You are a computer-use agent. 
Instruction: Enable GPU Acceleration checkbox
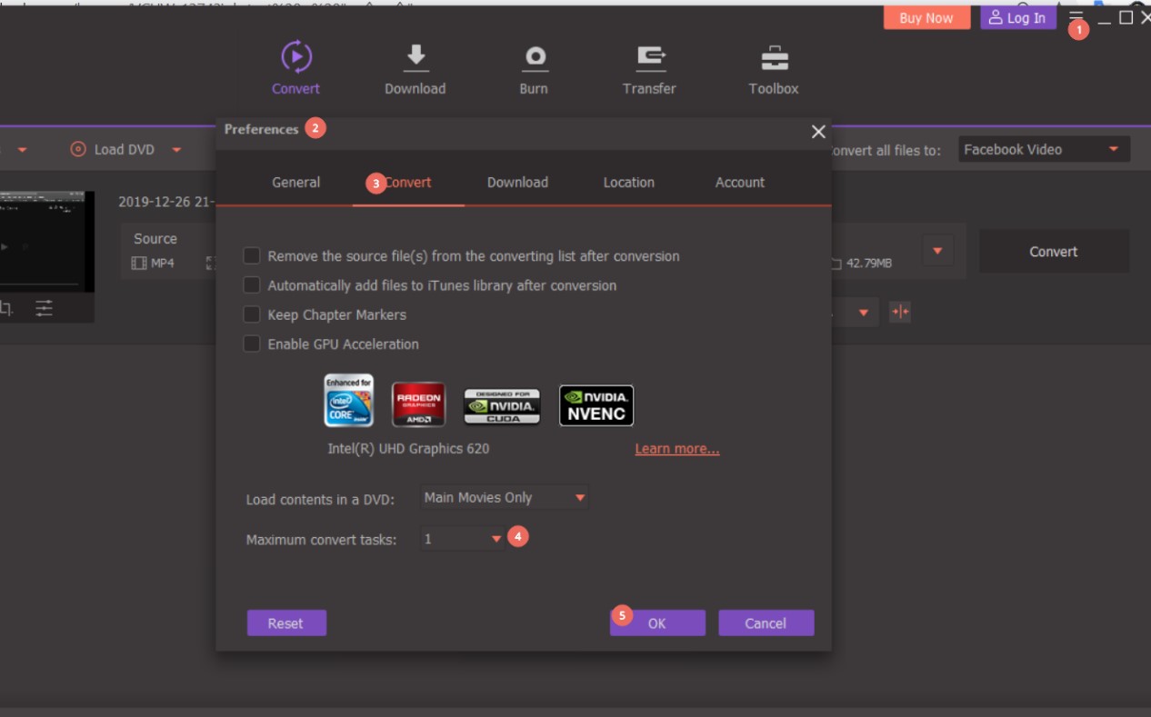click(252, 344)
